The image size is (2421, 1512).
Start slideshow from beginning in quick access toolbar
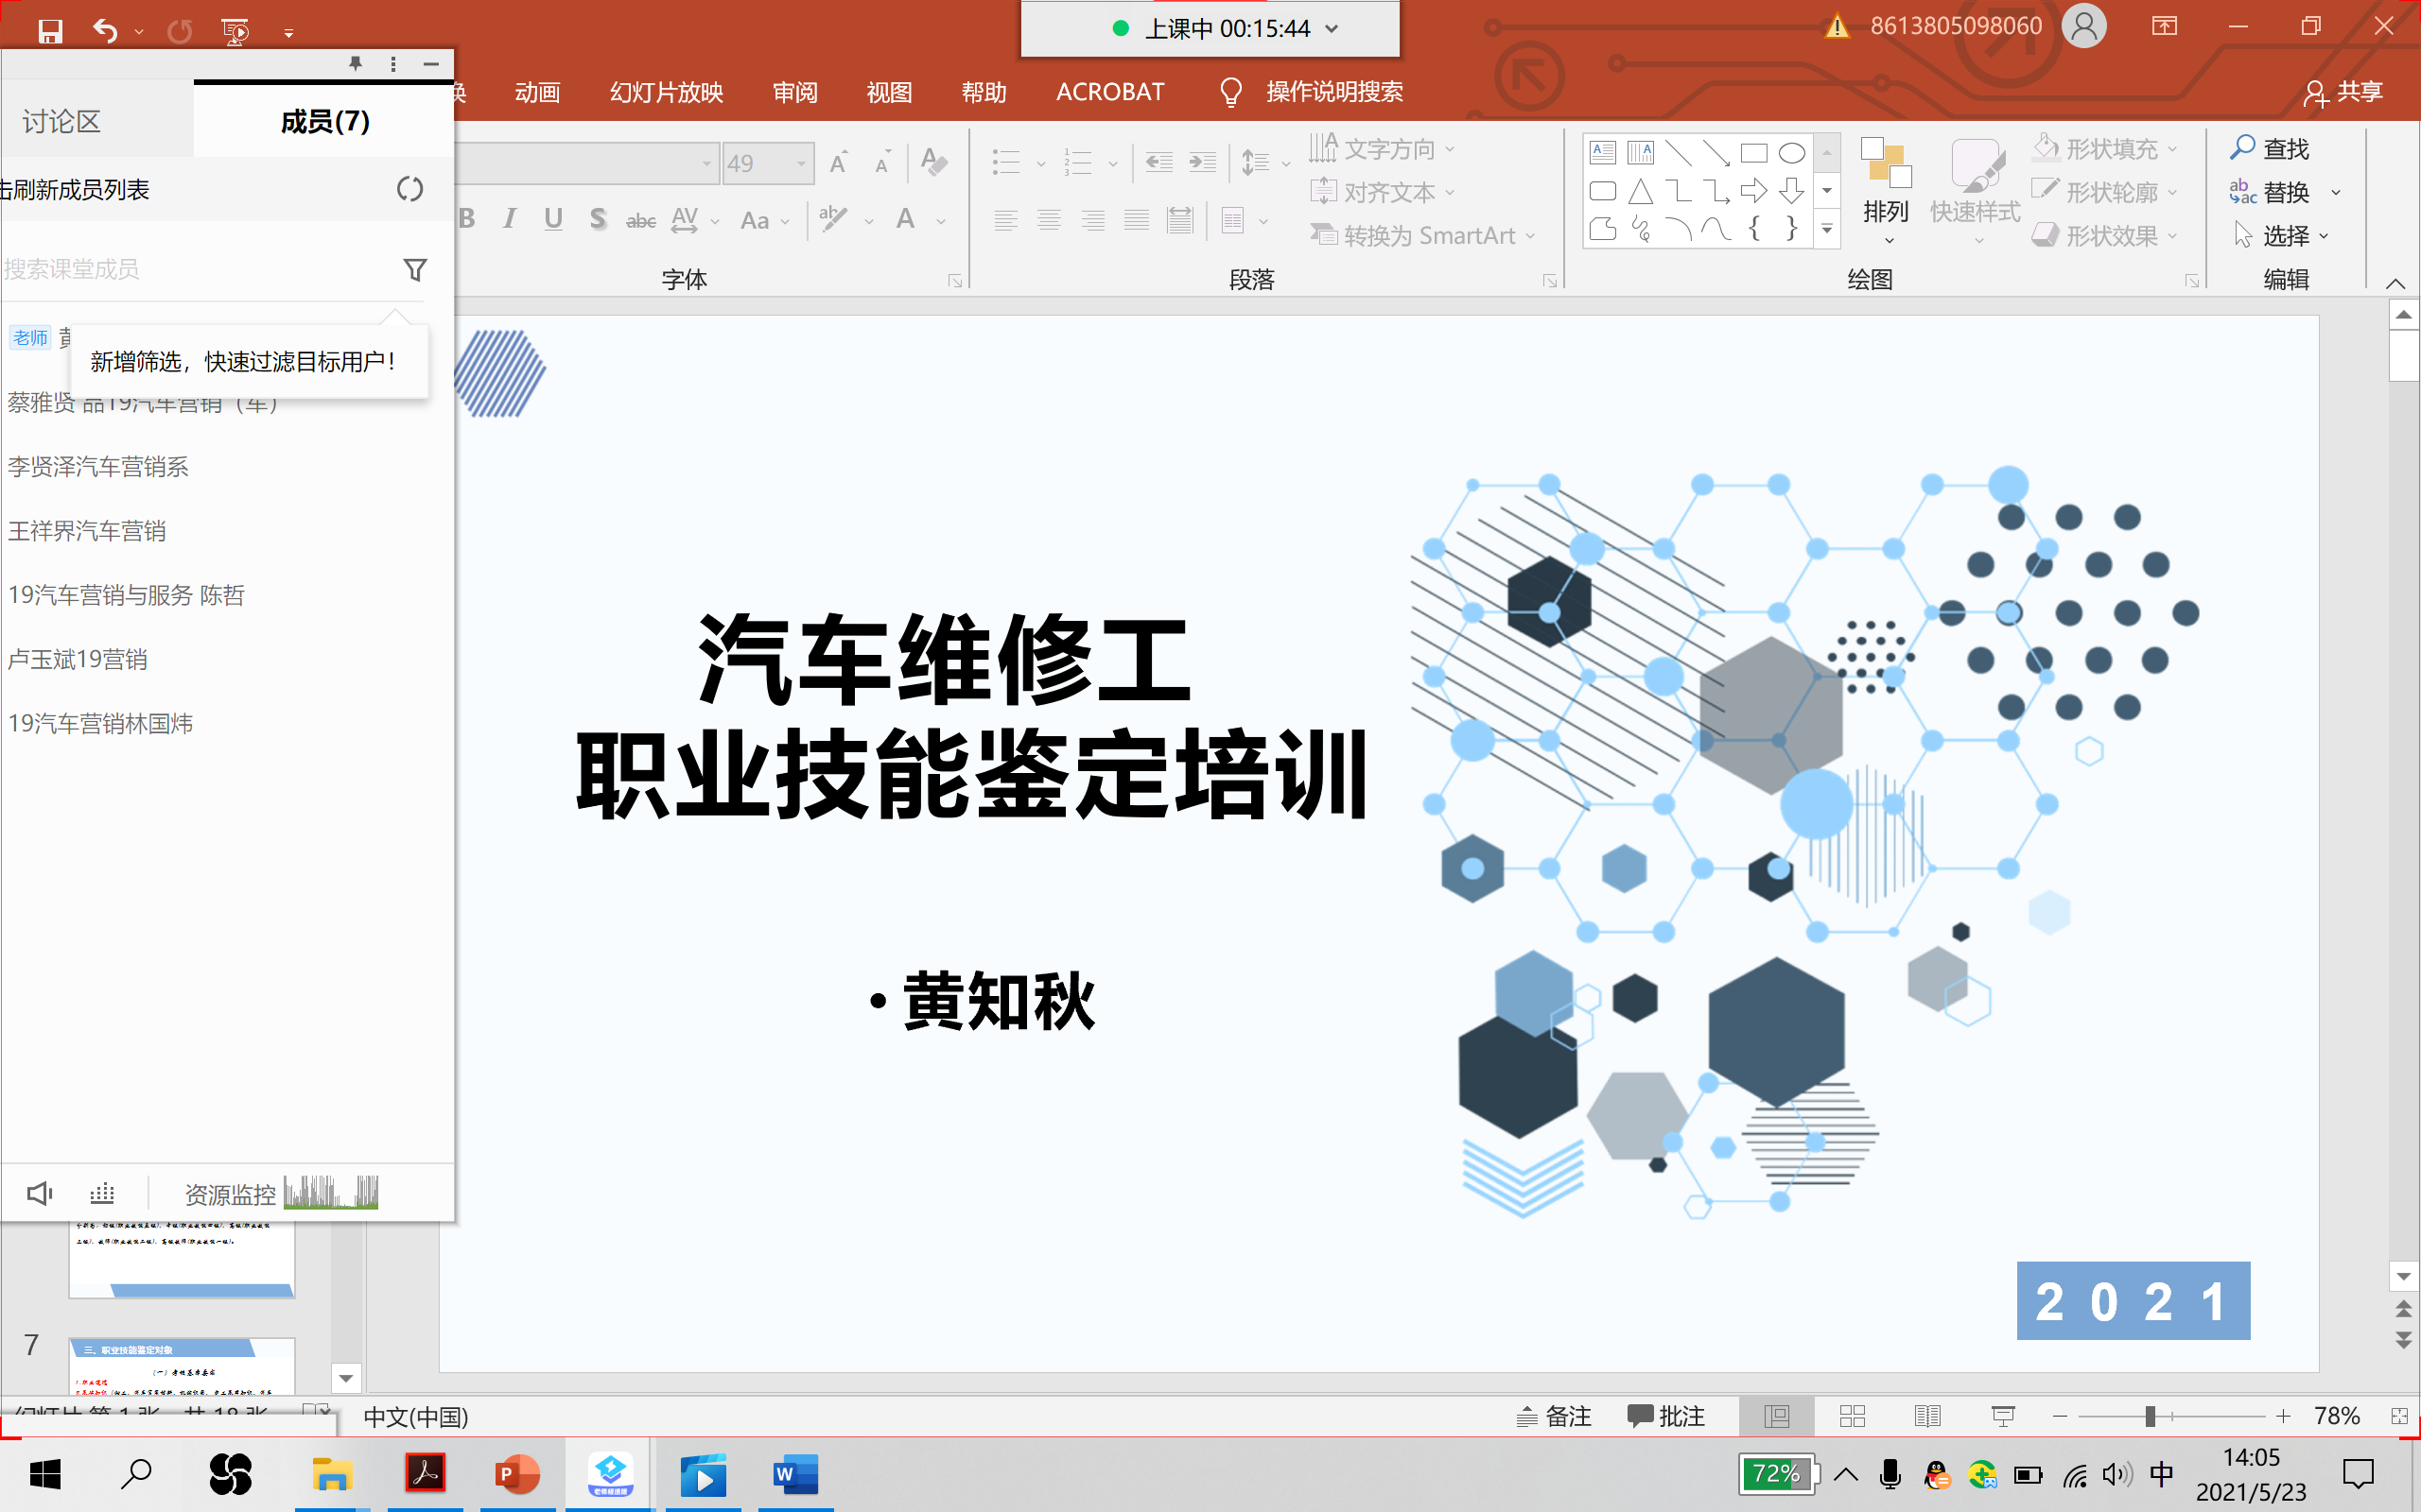point(235,32)
